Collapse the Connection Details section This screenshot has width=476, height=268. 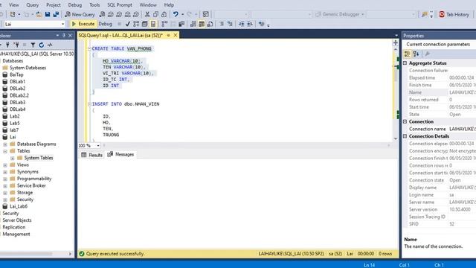click(x=405, y=136)
